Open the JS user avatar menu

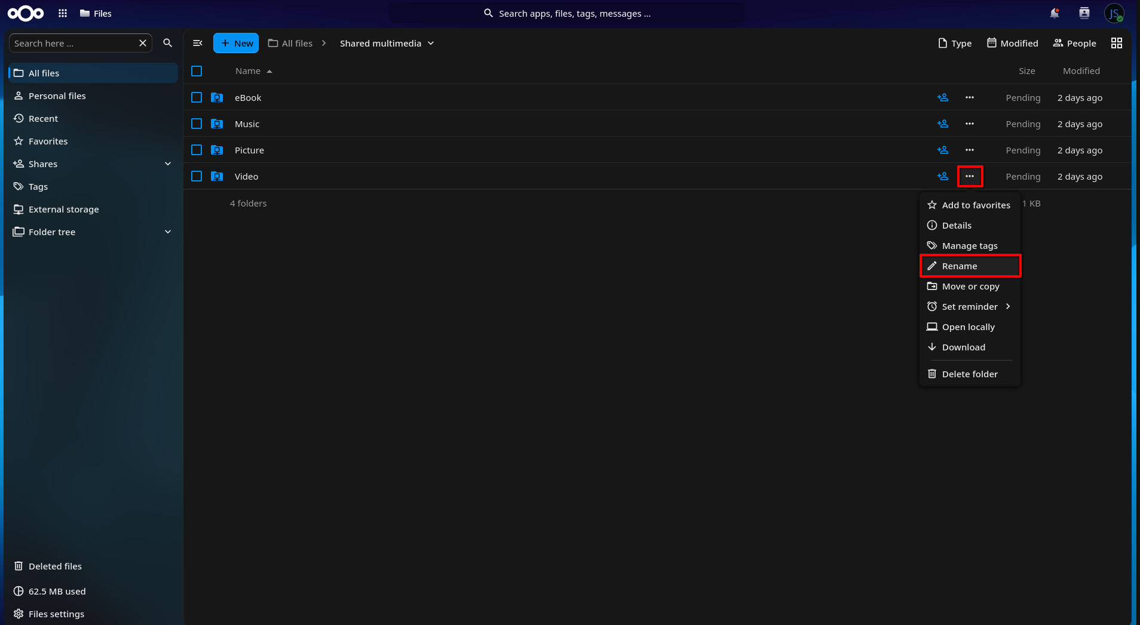1114,13
